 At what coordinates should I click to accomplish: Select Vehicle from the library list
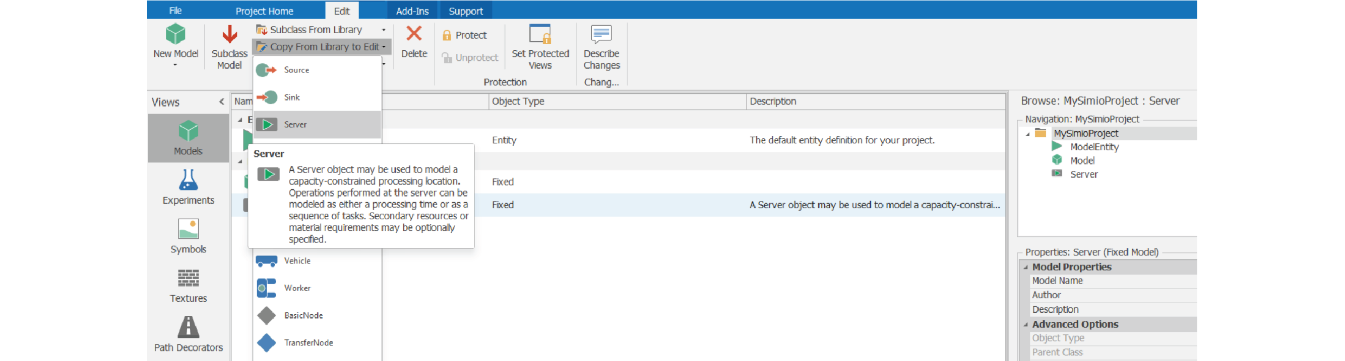pyautogui.click(x=296, y=261)
